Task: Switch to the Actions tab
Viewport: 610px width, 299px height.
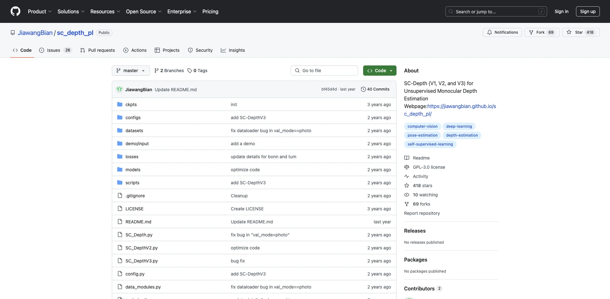Action: pyautogui.click(x=135, y=50)
